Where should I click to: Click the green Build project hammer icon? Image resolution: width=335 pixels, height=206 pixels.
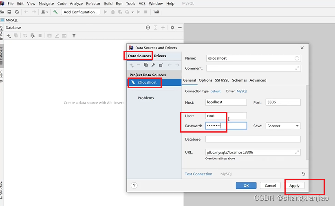[55, 12]
